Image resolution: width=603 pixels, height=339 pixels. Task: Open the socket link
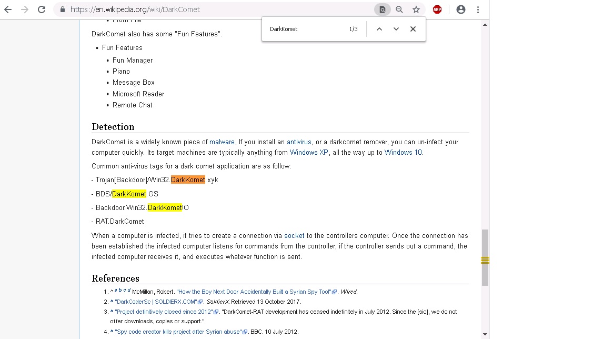coord(294,235)
